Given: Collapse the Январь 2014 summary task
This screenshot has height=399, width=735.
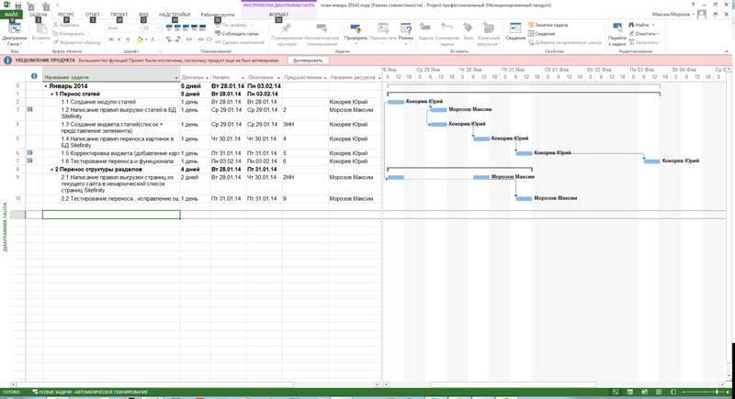Looking at the screenshot, I should 45,86.
